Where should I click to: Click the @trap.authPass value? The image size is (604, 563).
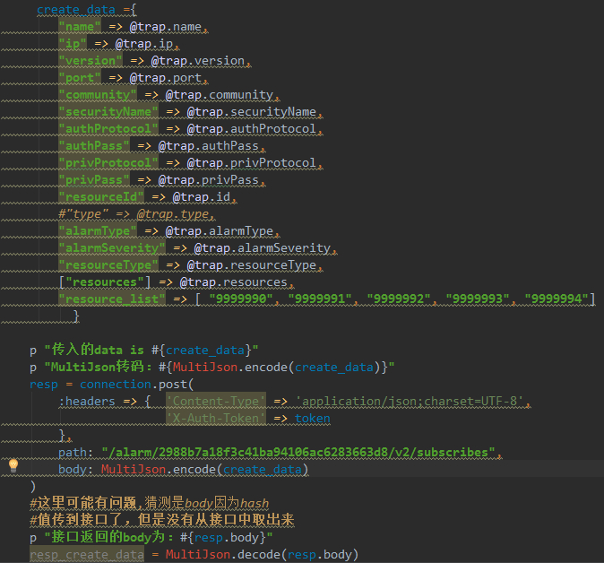pos(209,145)
